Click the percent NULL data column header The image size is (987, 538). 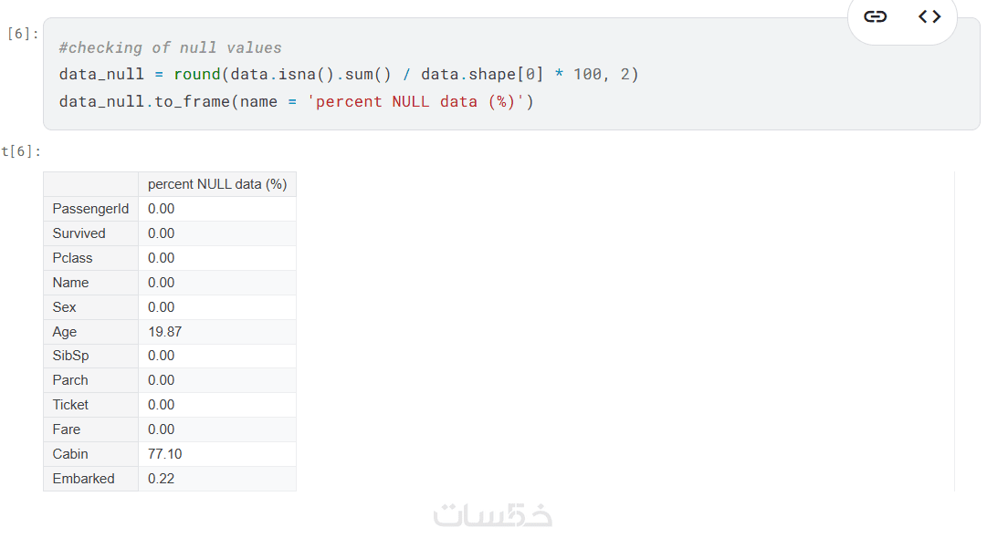(x=217, y=184)
